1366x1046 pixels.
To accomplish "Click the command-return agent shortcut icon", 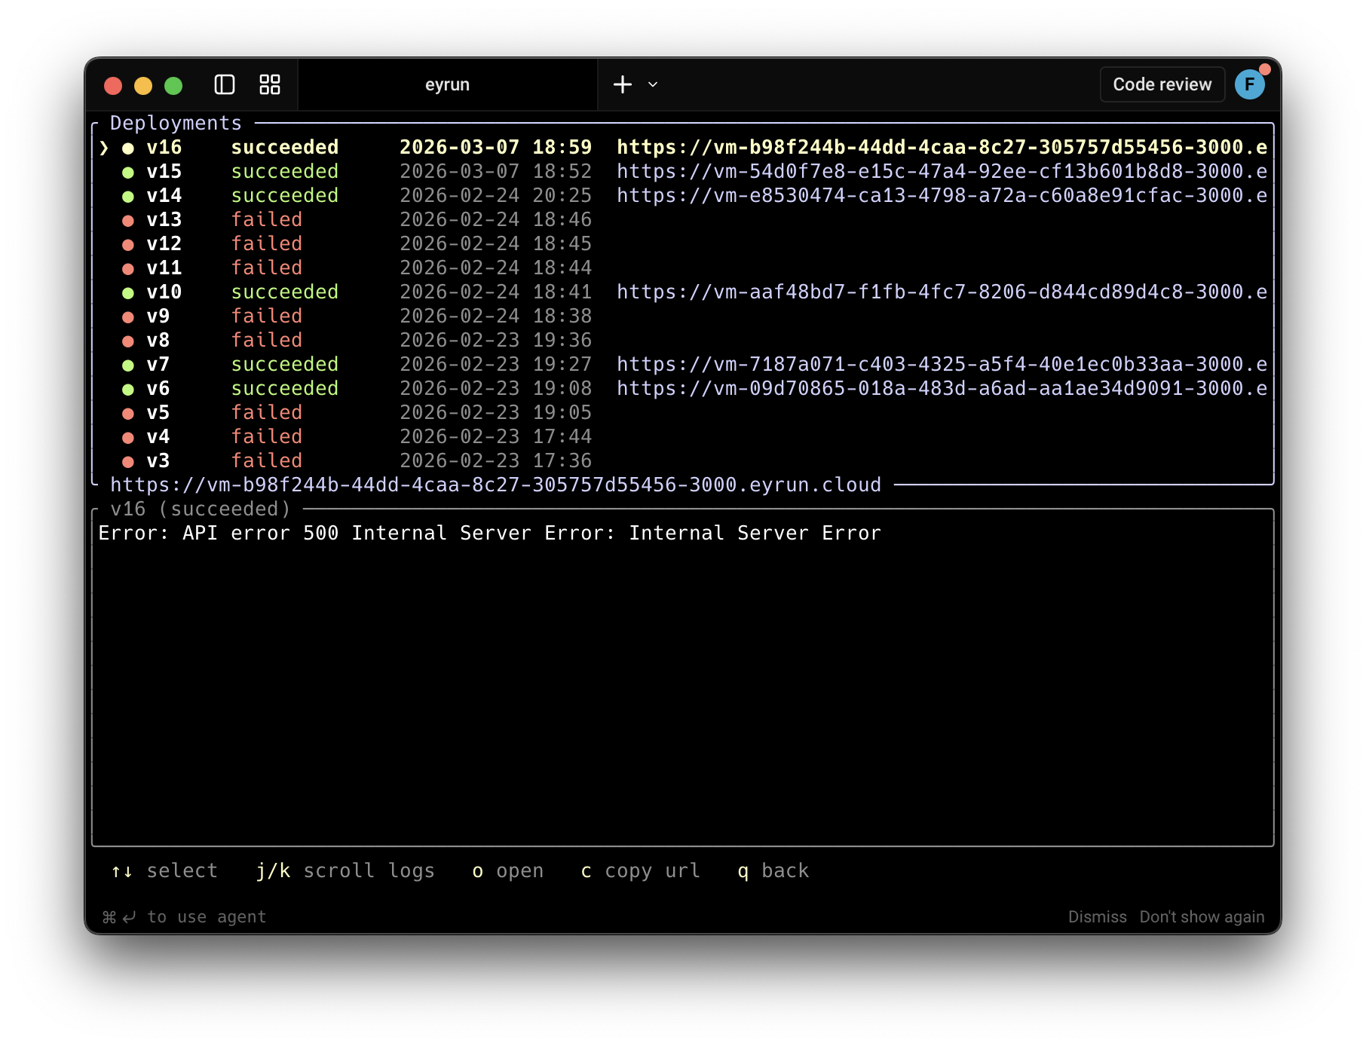I will pos(118,916).
